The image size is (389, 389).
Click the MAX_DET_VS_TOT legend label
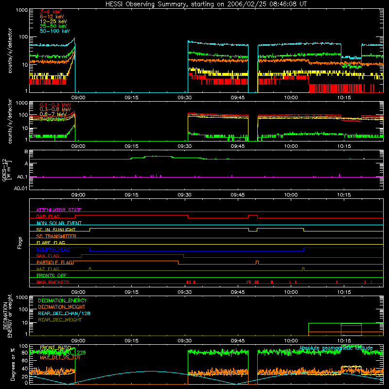pos(60,358)
